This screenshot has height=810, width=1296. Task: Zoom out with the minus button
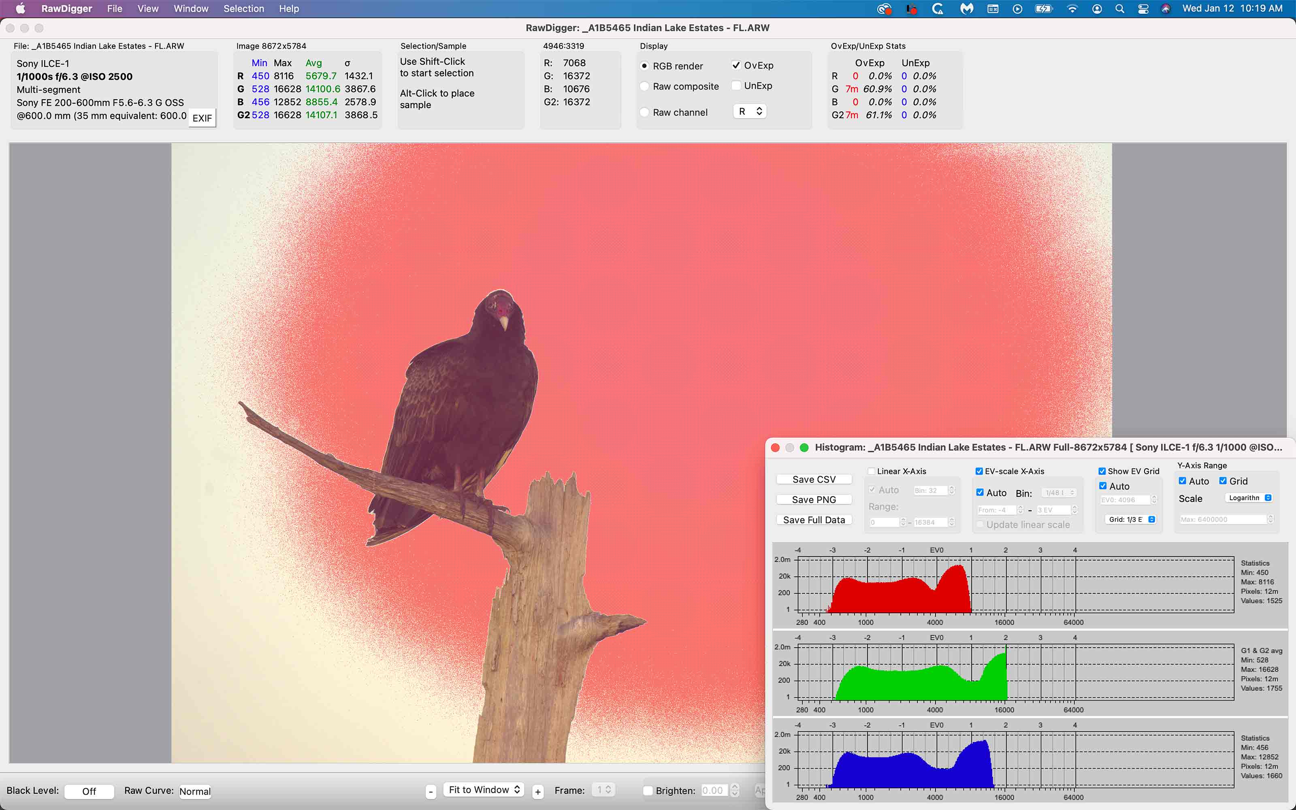pos(431,791)
